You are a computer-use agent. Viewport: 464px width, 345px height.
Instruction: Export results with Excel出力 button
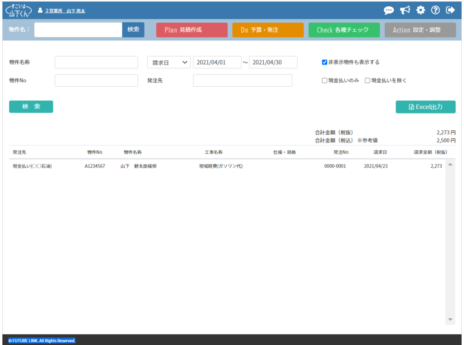click(x=425, y=107)
